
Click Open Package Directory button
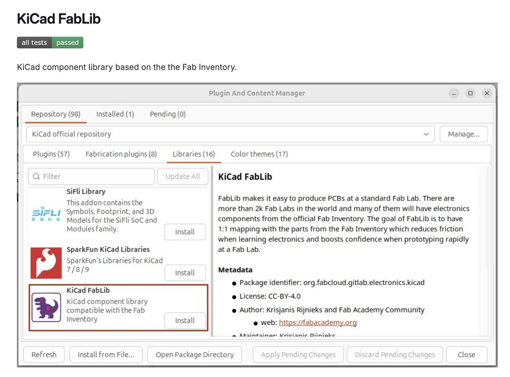coord(195,355)
